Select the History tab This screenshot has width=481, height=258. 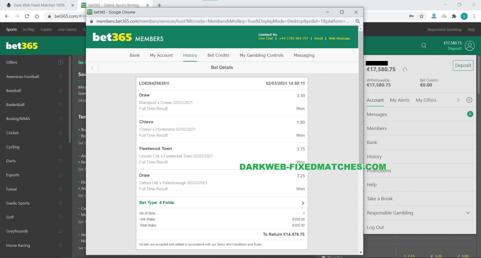pyautogui.click(x=190, y=55)
